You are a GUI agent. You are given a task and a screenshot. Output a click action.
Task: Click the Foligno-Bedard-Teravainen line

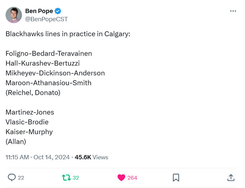[x=49, y=54]
